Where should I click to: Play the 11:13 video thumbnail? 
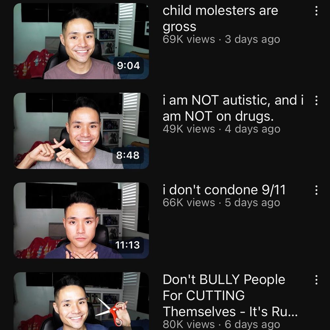coord(81,220)
